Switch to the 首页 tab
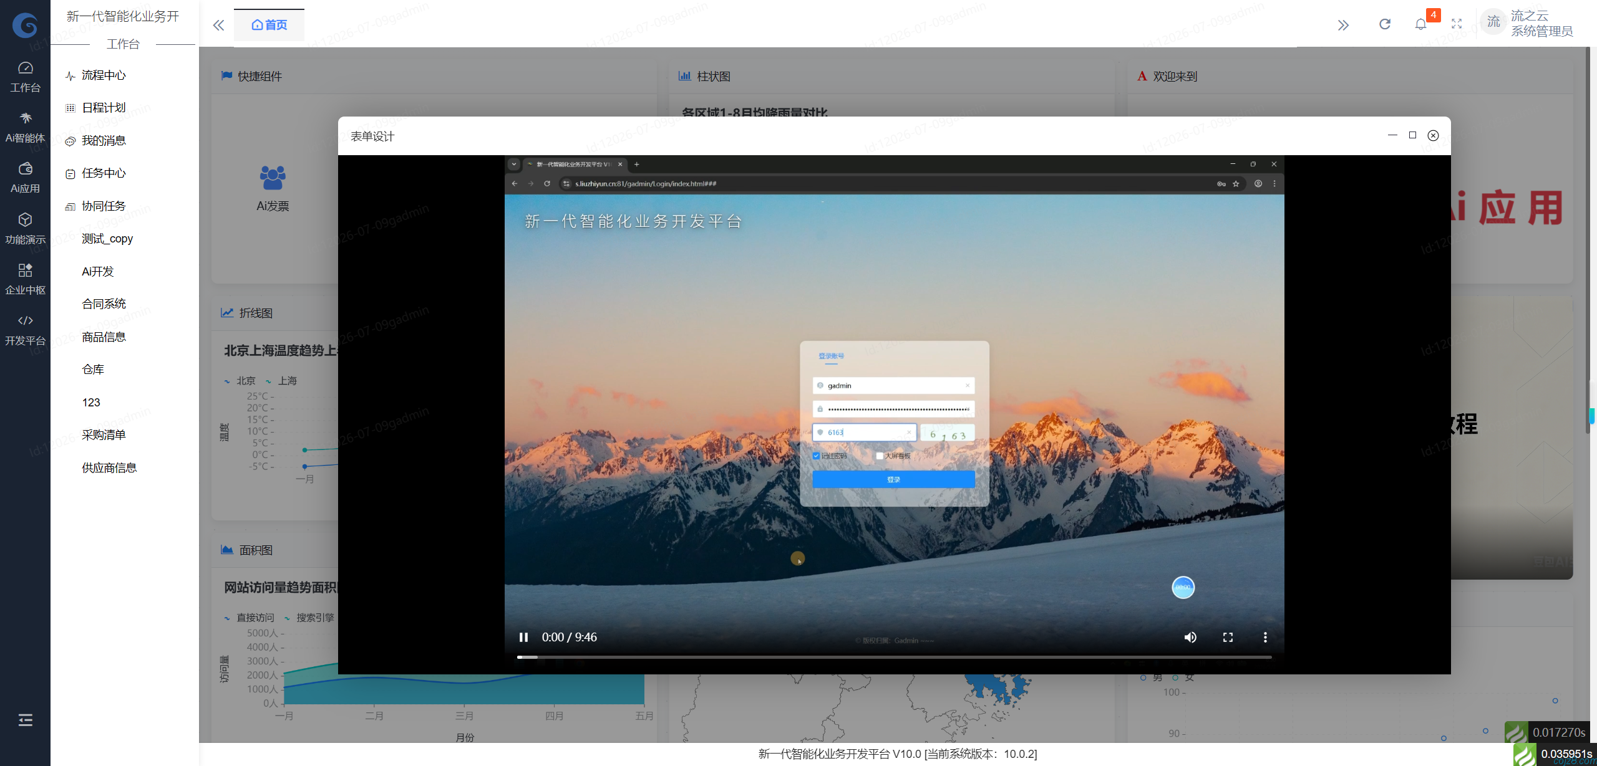The height and width of the screenshot is (766, 1597). 269,25
